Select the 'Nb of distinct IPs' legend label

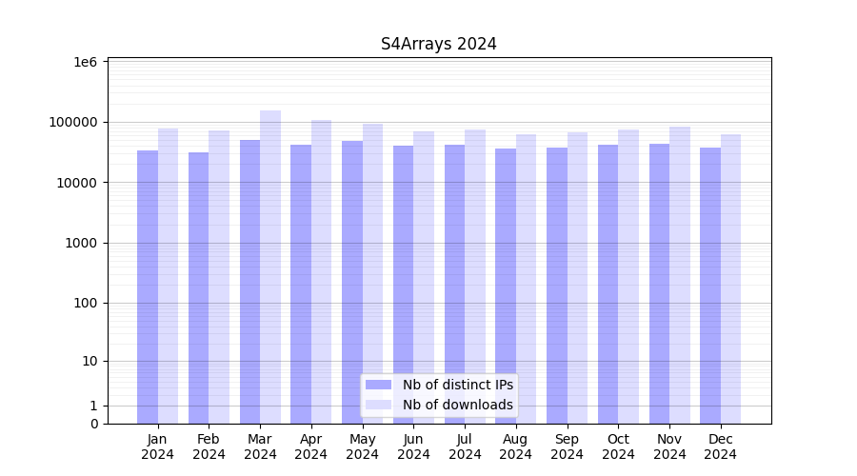click(x=457, y=385)
